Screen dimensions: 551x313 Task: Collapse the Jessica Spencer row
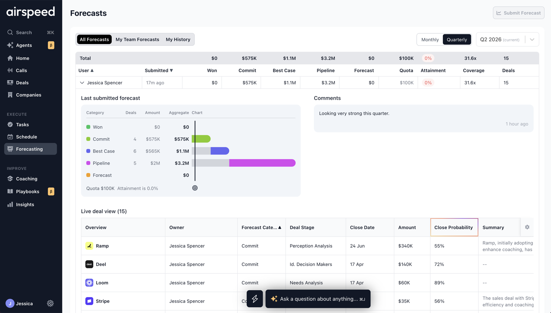pyautogui.click(x=82, y=83)
